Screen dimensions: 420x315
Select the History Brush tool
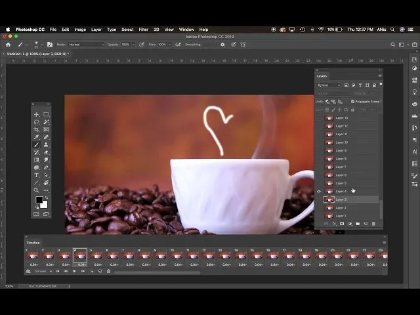(x=36, y=152)
